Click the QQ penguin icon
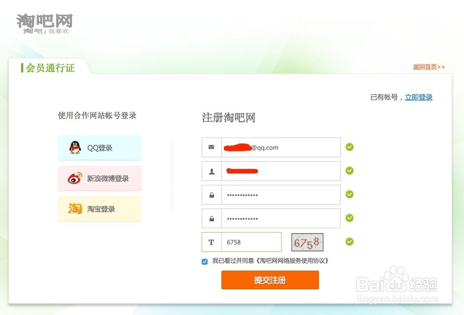This screenshot has width=464, height=315. tap(75, 147)
